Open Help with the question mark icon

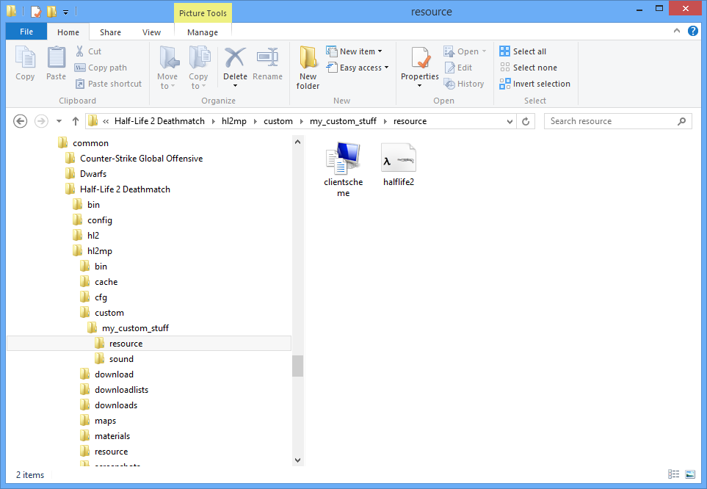tap(692, 31)
